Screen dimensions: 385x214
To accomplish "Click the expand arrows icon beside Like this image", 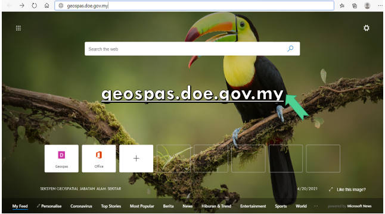I will 331,189.
